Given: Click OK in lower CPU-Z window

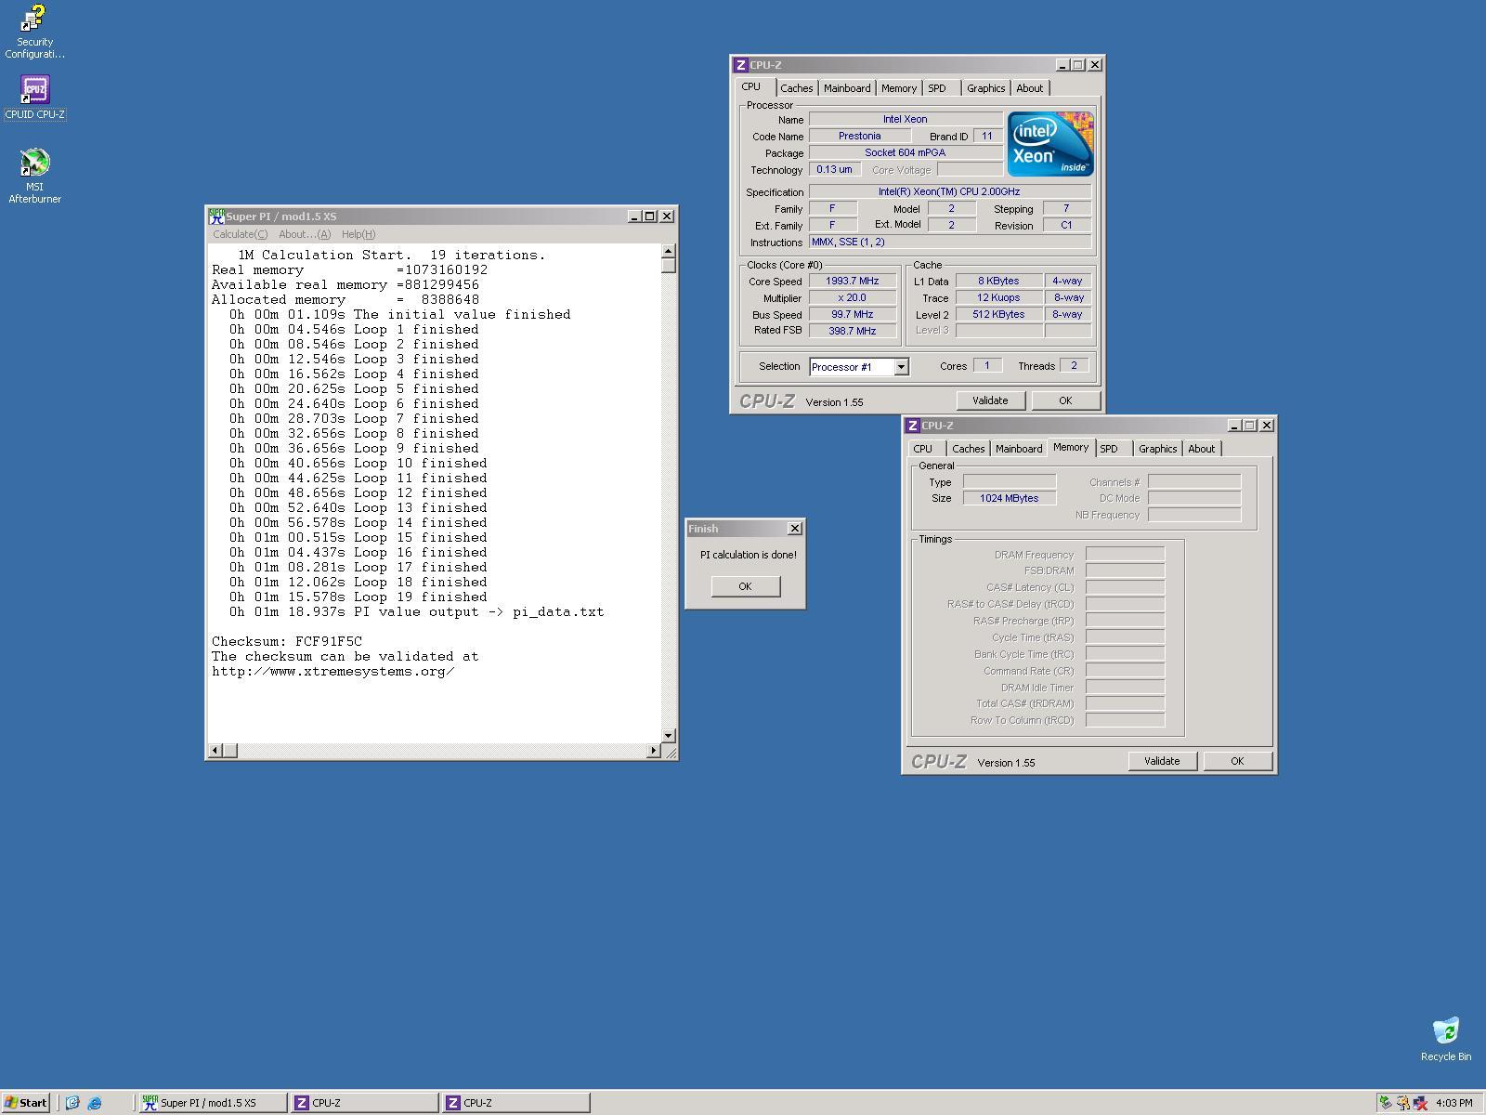Looking at the screenshot, I should (1237, 761).
